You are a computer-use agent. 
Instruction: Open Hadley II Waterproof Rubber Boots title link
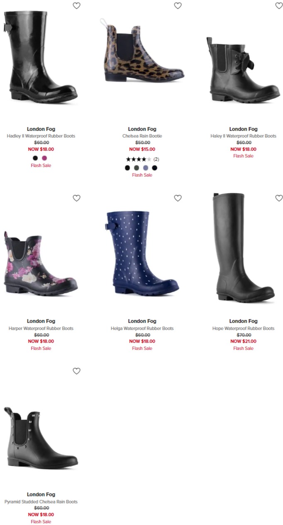pyautogui.click(x=41, y=136)
